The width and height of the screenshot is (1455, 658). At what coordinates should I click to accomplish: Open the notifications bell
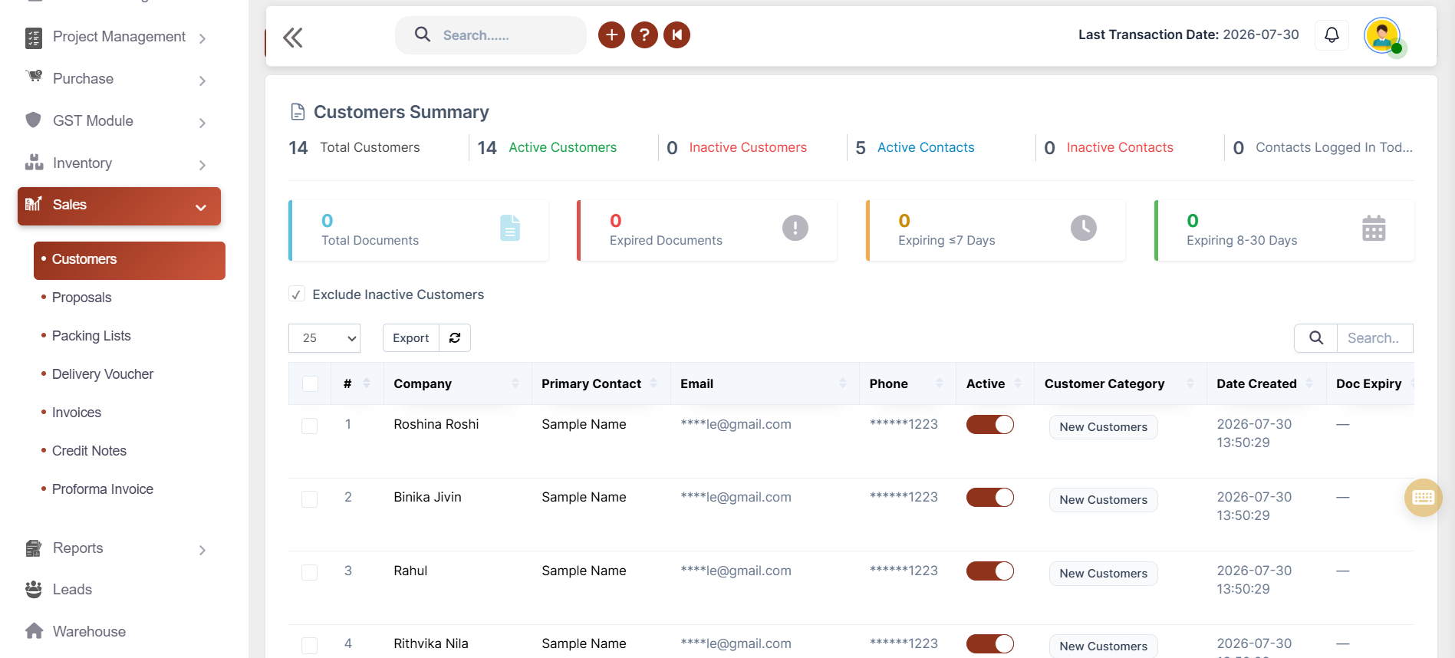1332,35
